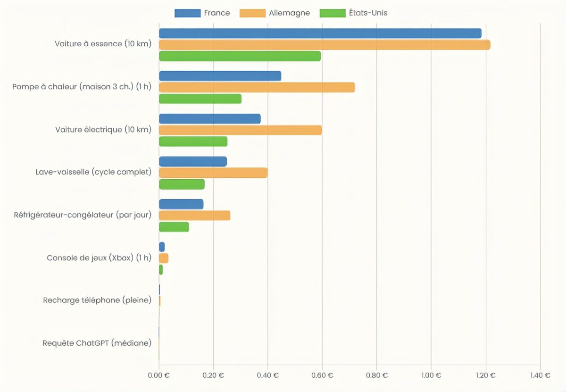
Task: Select the green États-Unis bar for Pompe à chaleur
Action: tap(200, 99)
